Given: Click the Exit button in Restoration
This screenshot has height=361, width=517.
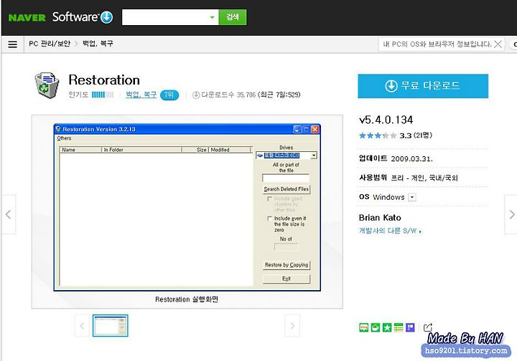Looking at the screenshot, I should [x=287, y=279].
